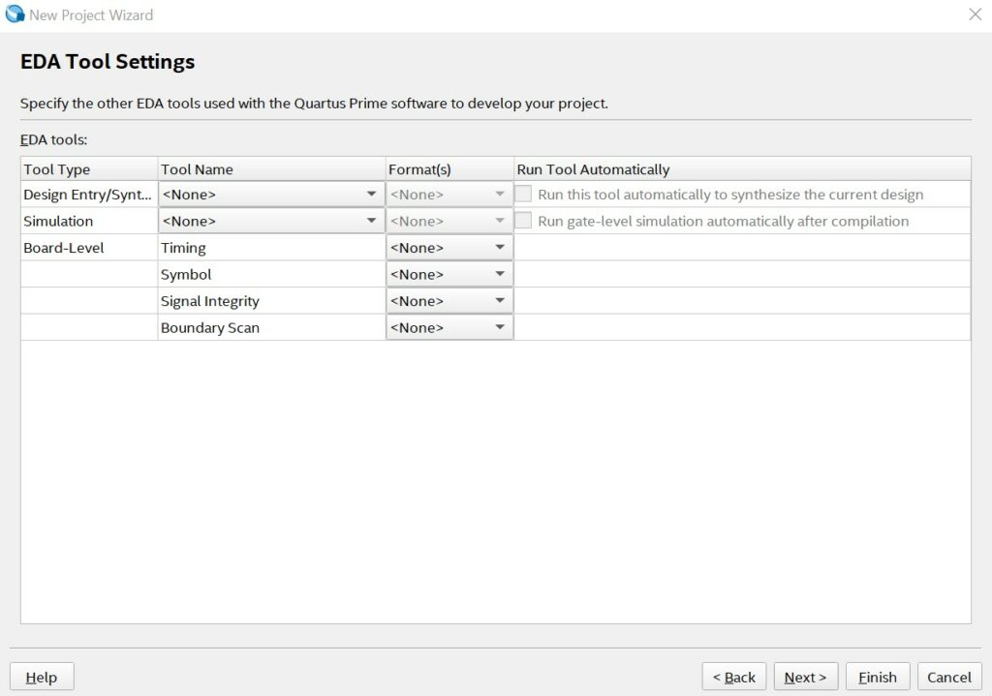
Task: Click Finish to complete the wizard
Action: click(877, 677)
